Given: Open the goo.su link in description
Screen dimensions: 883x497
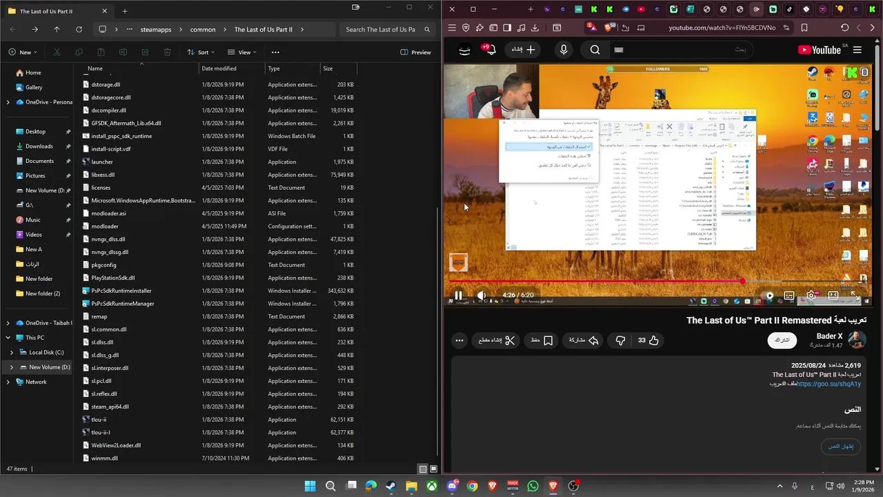Looking at the screenshot, I should [x=829, y=384].
